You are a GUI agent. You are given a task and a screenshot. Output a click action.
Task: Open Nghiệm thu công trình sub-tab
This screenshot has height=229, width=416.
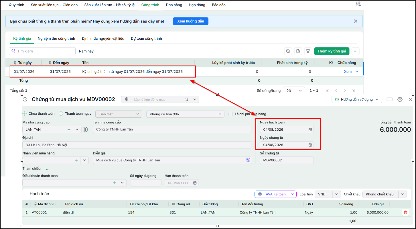[56, 38]
